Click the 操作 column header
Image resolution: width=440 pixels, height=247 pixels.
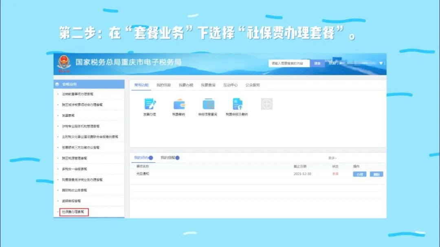click(356, 166)
